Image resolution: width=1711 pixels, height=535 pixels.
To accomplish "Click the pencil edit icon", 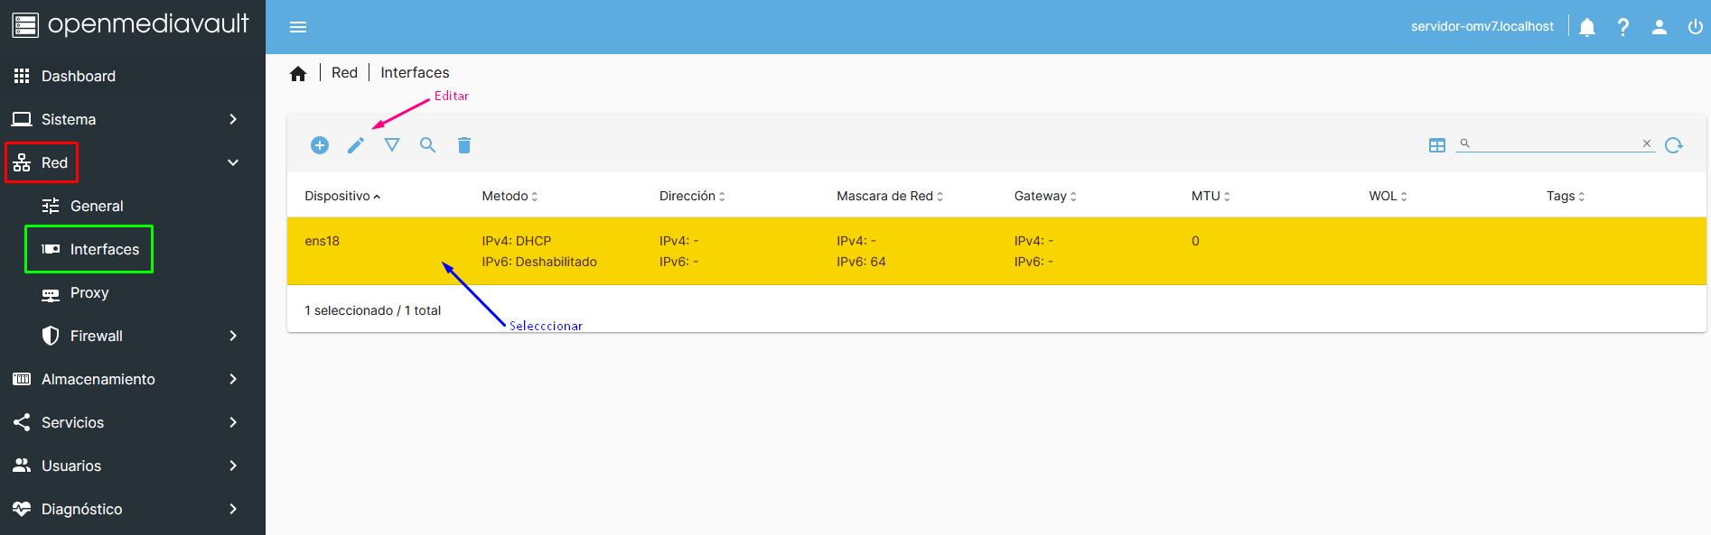I will tap(356, 145).
